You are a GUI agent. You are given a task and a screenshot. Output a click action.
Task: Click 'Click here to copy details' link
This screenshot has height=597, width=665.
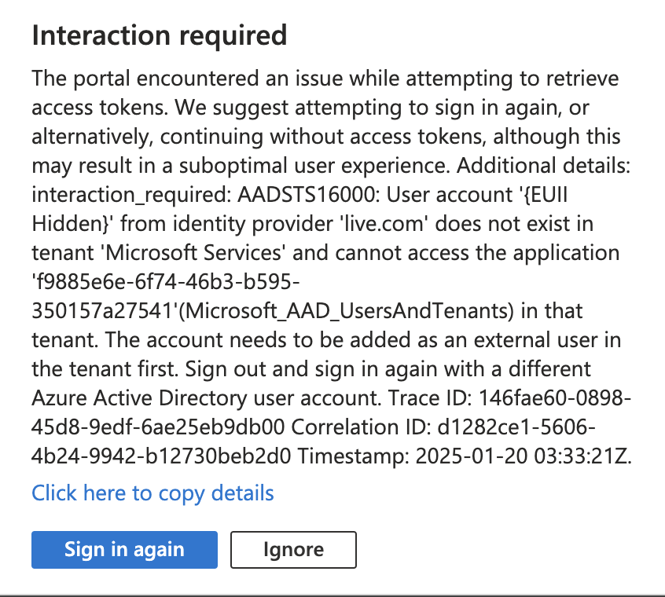[152, 493]
